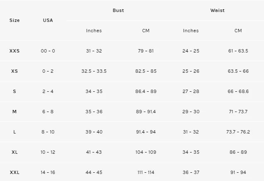Viewport: 264px width, 181px height.
Task: Click bust CM cell 86.4 - 89
Action: click(x=146, y=91)
